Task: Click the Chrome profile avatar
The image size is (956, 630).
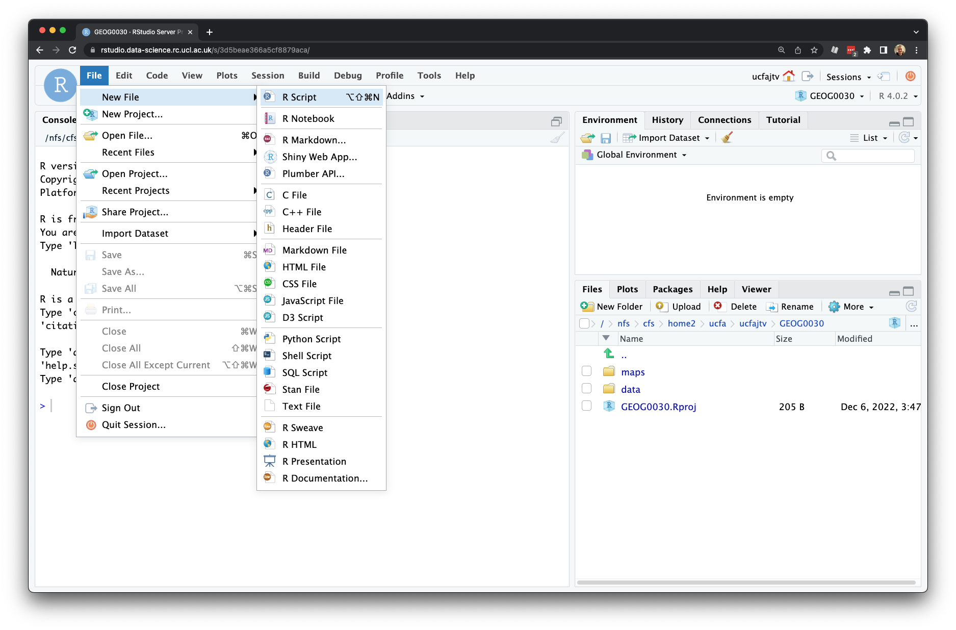Action: coord(900,50)
